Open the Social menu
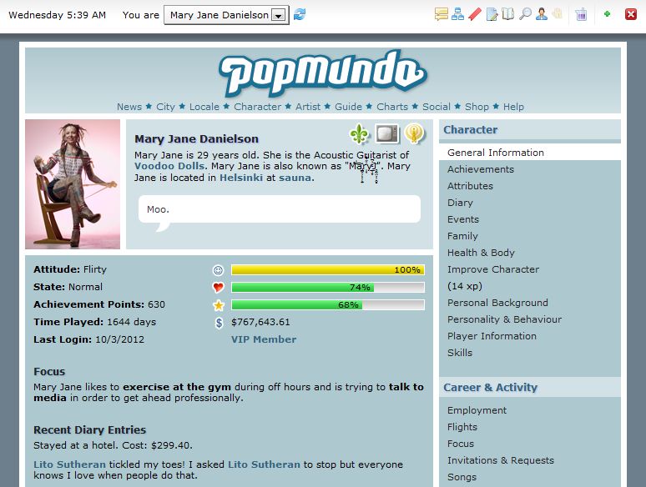The width and height of the screenshot is (646, 487). 437,107
